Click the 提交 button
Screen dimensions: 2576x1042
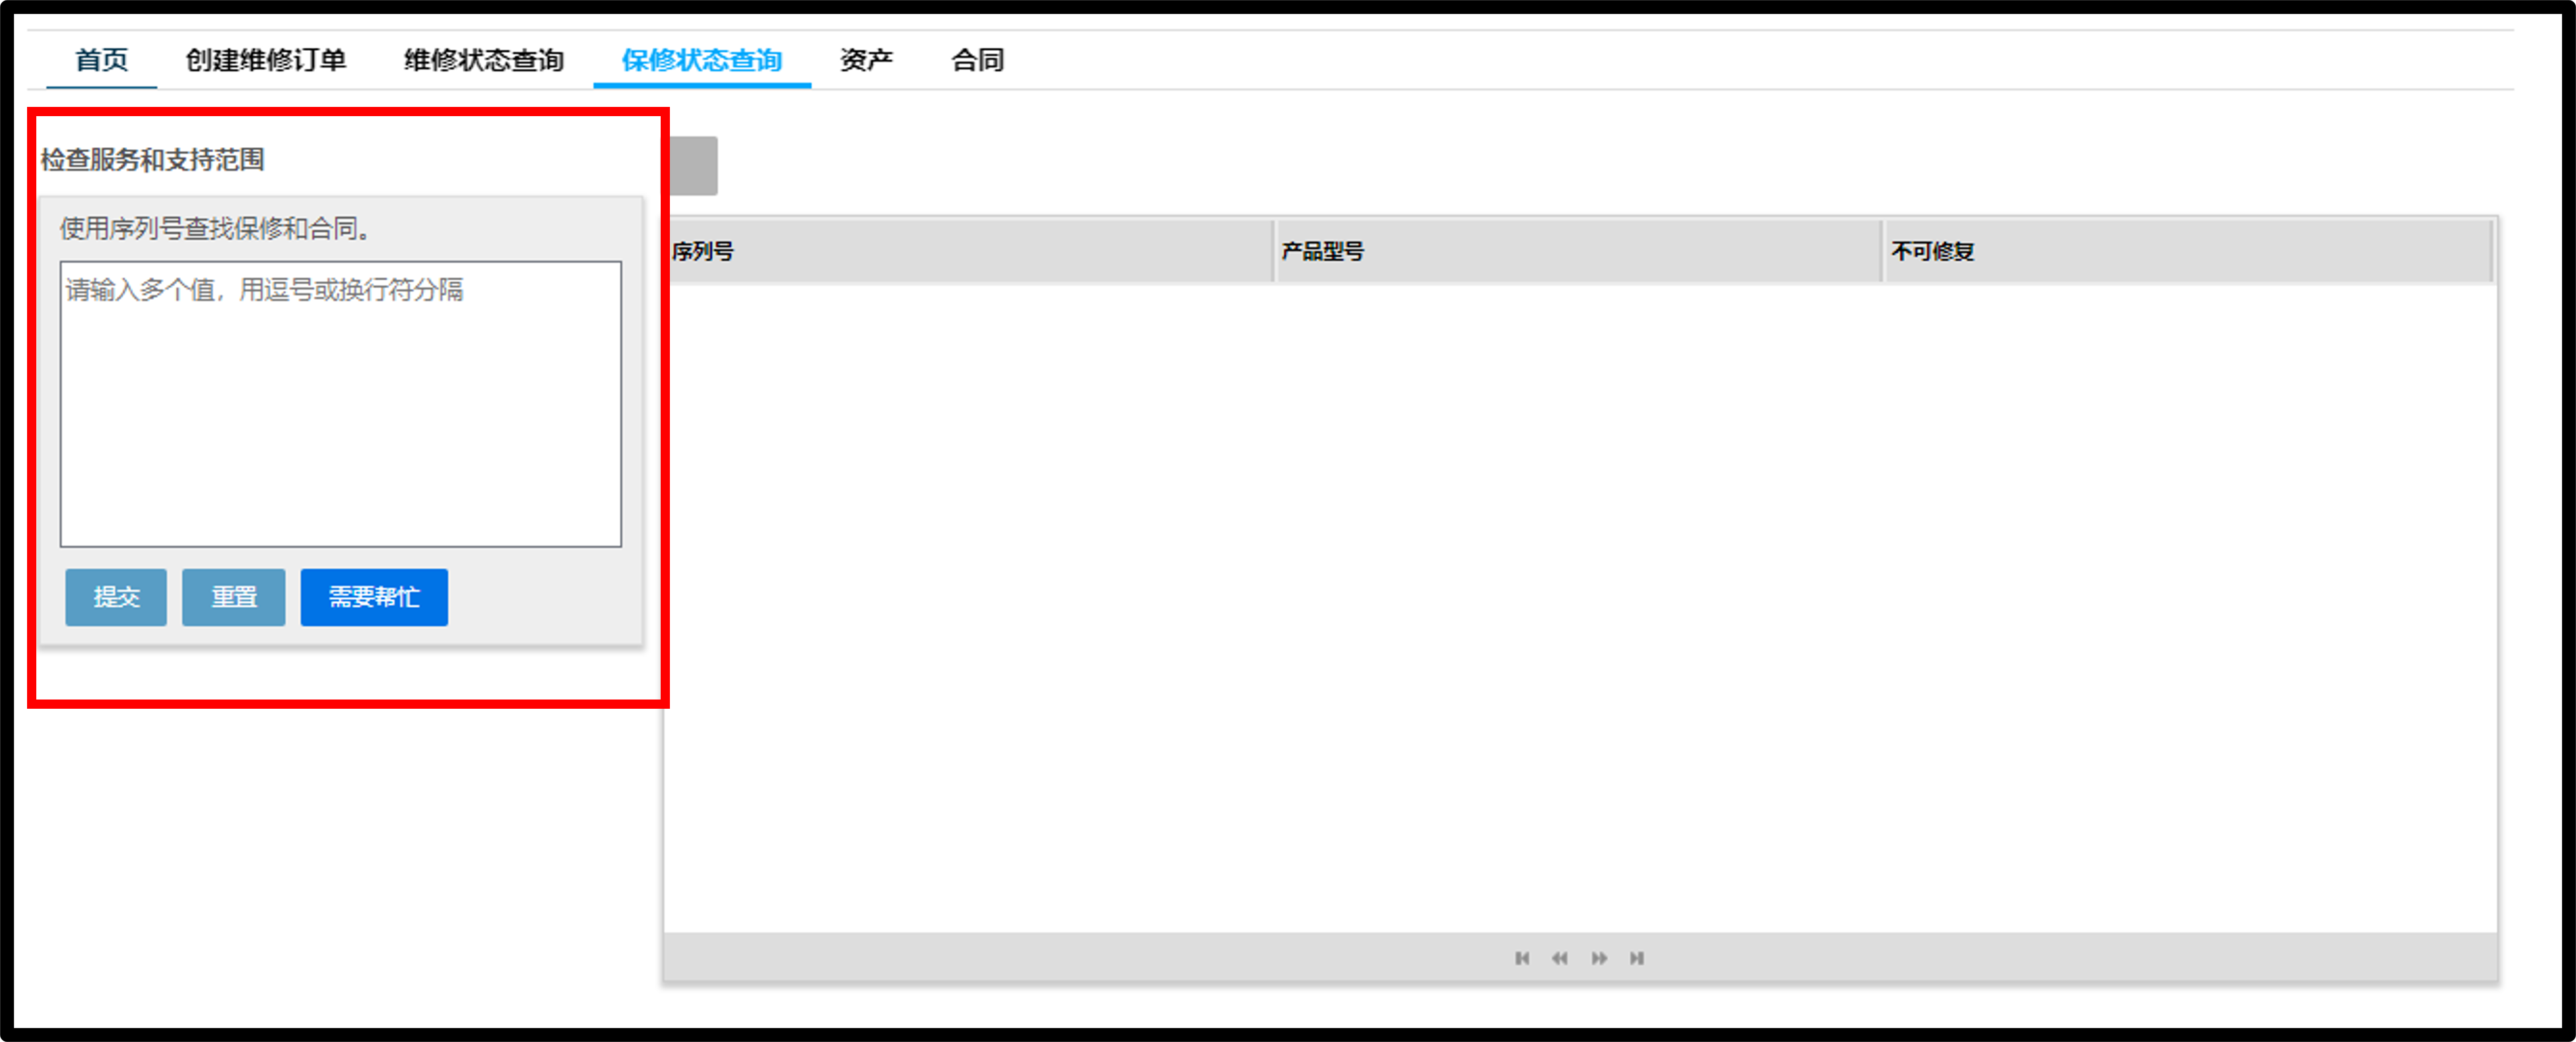click(x=116, y=597)
